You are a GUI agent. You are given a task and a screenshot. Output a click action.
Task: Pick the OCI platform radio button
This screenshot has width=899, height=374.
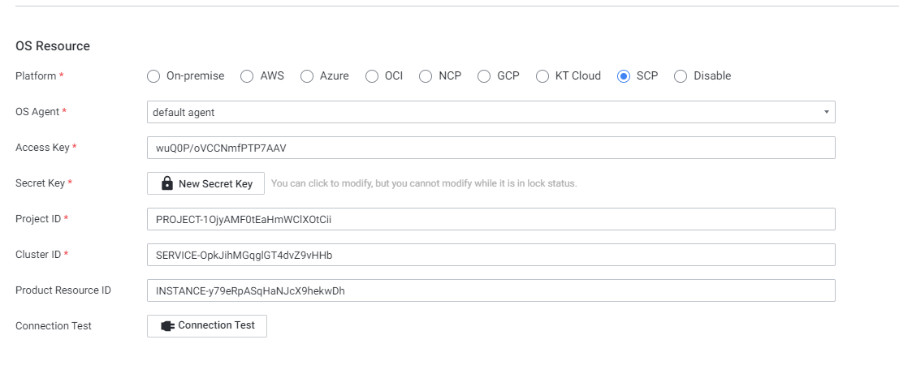372,76
